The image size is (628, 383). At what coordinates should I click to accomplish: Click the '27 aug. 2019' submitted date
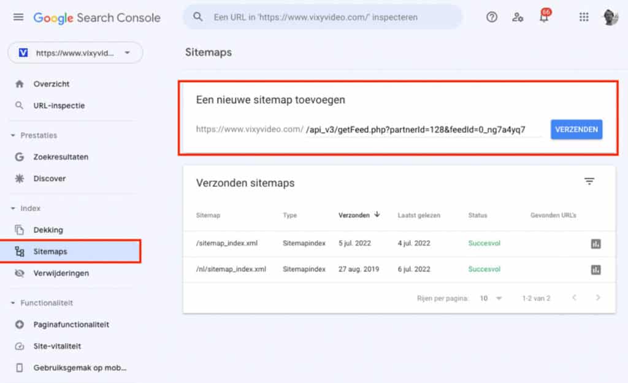(358, 270)
